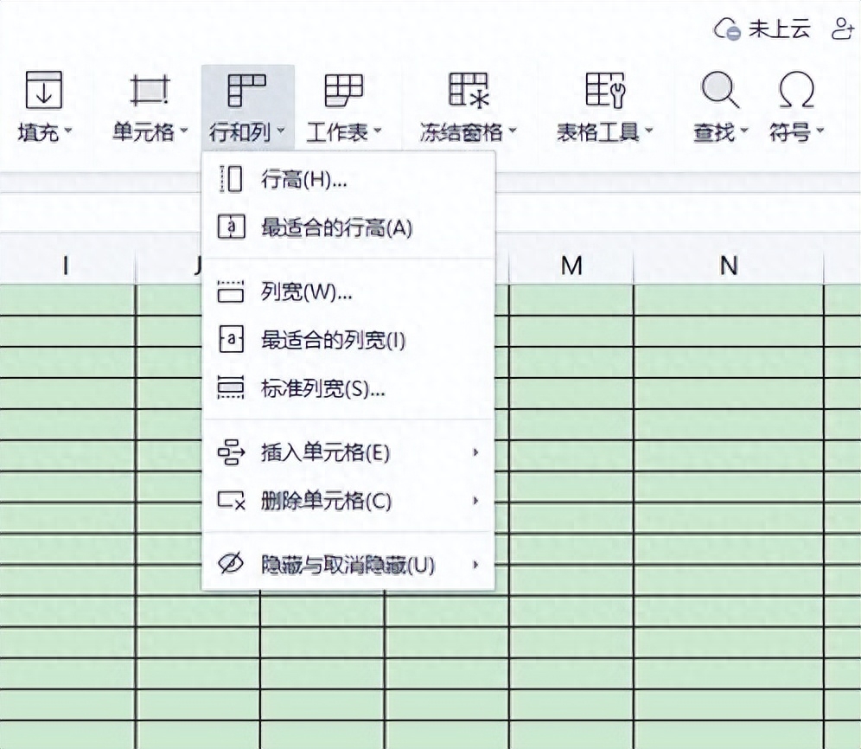Click the 冻结窗格 label
The height and width of the screenshot is (749, 861).
(x=462, y=131)
